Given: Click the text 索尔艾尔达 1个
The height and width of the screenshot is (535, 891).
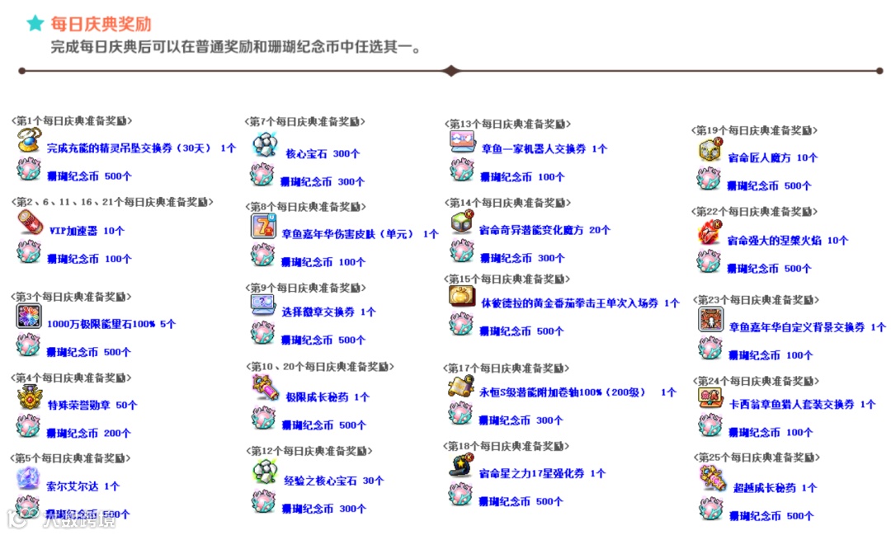Looking at the screenshot, I should click(83, 486).
